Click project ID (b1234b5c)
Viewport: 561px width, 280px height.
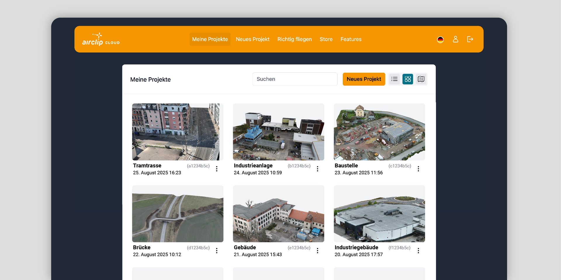(x=299, y=166)
